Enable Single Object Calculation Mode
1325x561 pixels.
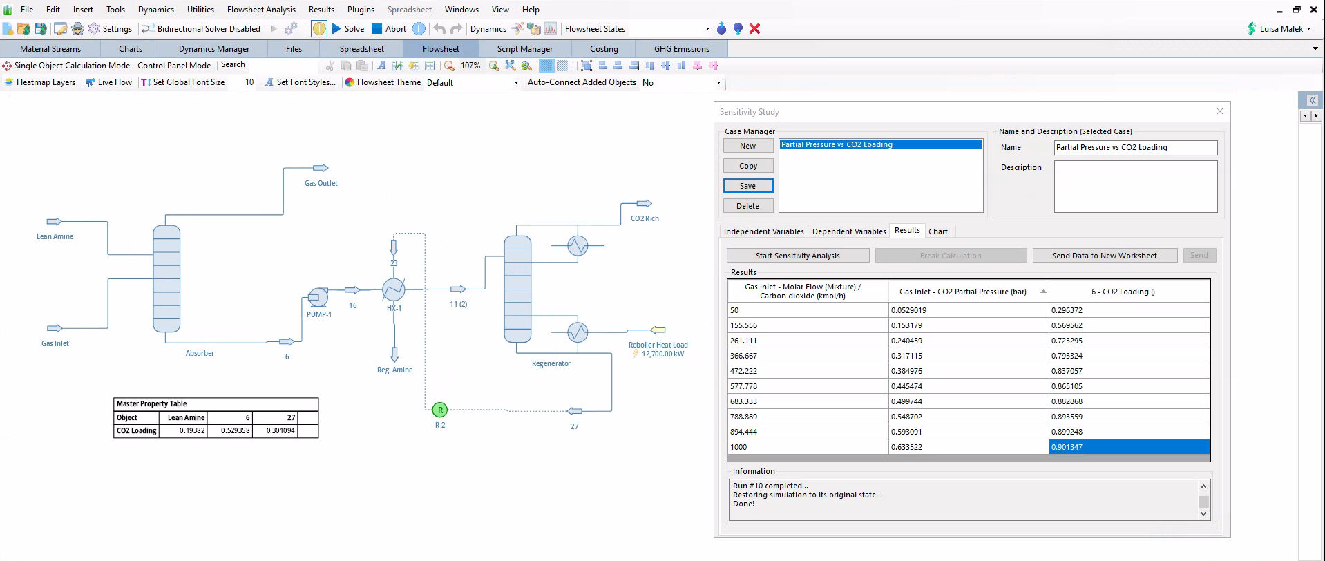pyautogui.click(x=66, y=66)
